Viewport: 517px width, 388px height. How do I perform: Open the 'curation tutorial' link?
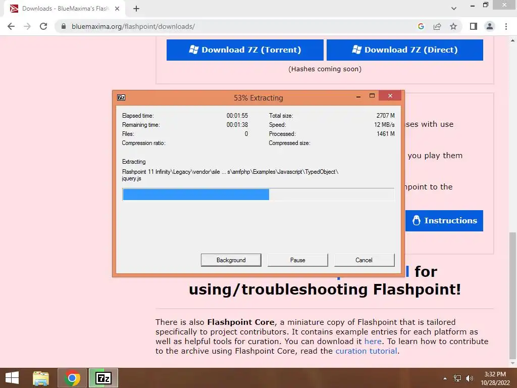point(366,351)
